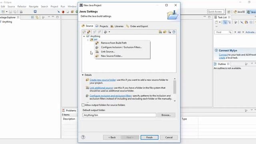Open the Order and Export tab
Image resolution: width=256 pixels, height=144 pixels.
point(137,26)
